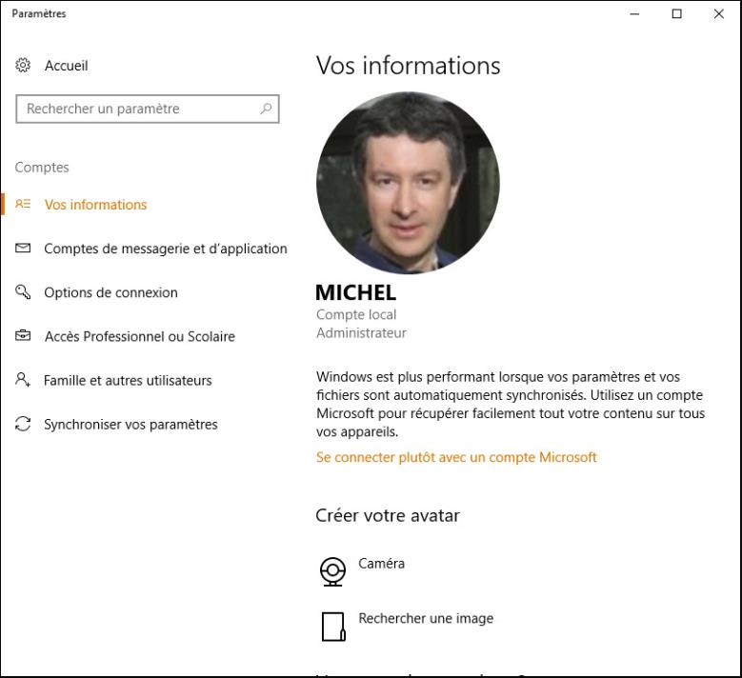This screenshot has height=678, width=742.
Task: Click the key icon for sign-in options
Action: [24, 292]
